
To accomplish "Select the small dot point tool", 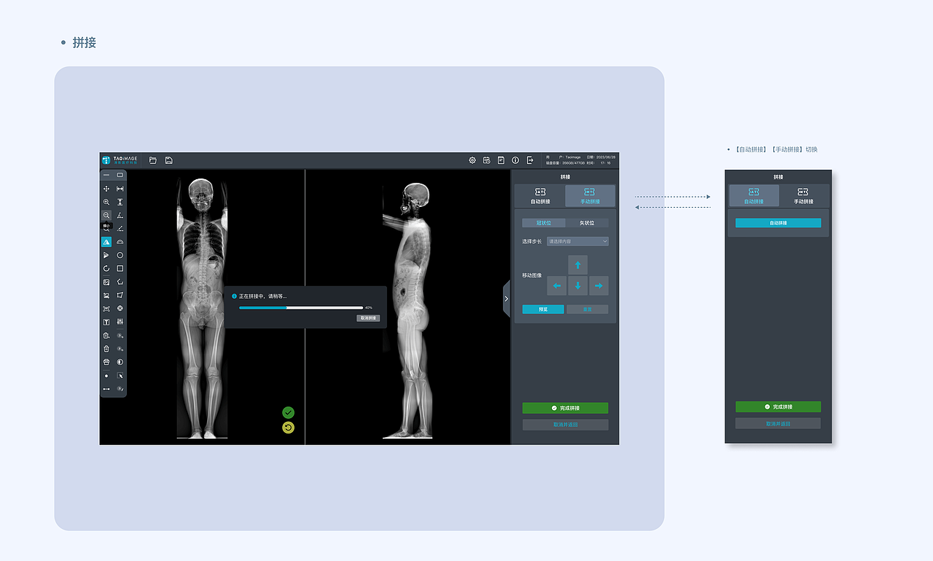I will [x=106, y=375].
